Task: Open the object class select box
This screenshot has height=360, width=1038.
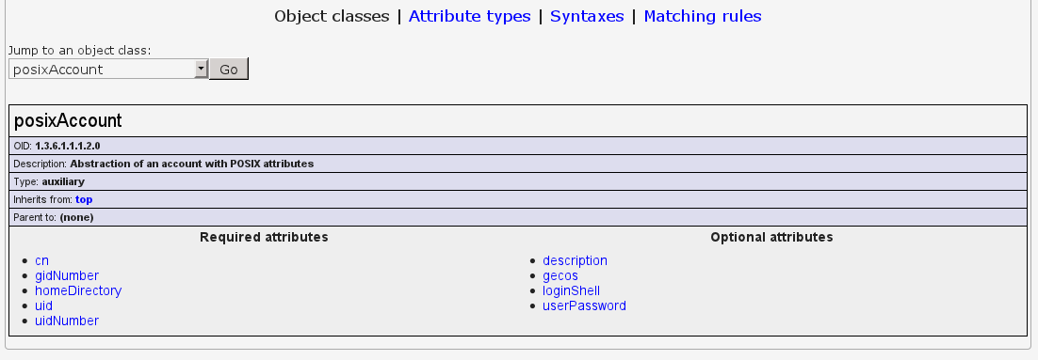Action: [x=108, y=69]
